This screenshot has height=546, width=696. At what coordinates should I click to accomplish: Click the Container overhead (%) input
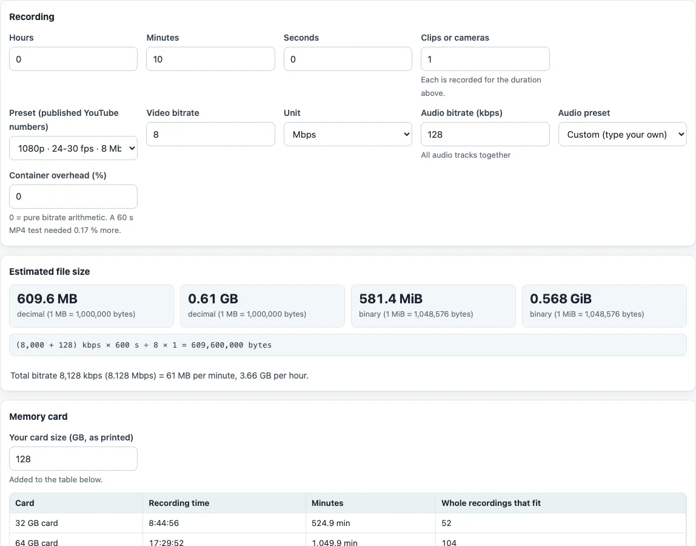[x=73, y=197]
